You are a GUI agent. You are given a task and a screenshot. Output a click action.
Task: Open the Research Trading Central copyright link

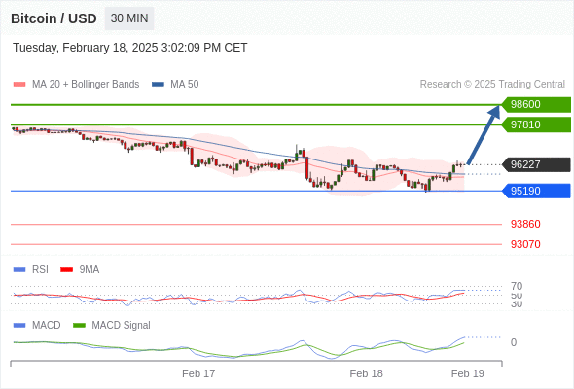pyautogui.click(x=492, y=85)
